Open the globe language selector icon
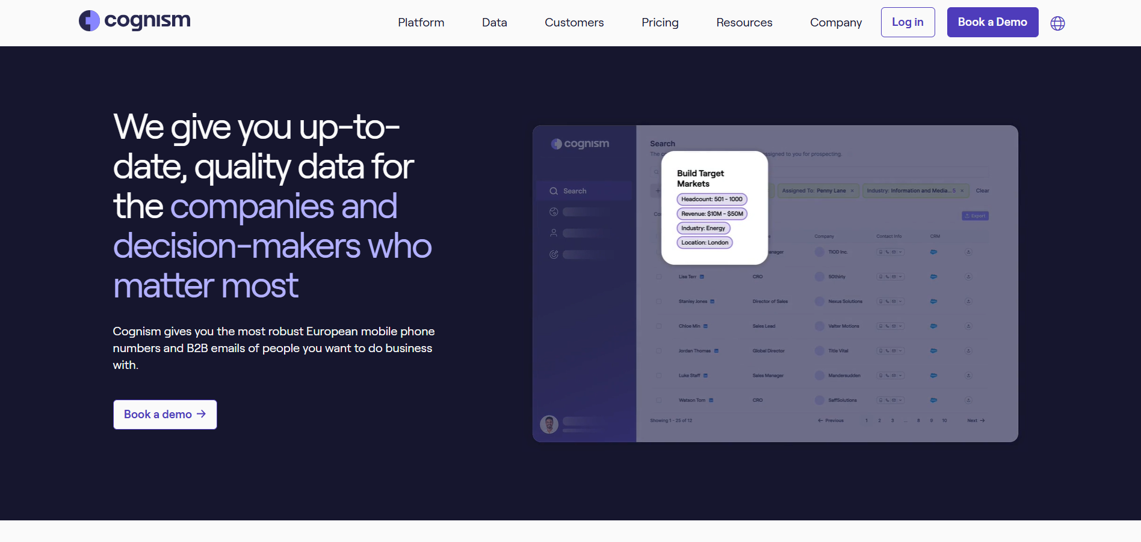Screen dimensions: 1141x542 (x=1057, y=23)
